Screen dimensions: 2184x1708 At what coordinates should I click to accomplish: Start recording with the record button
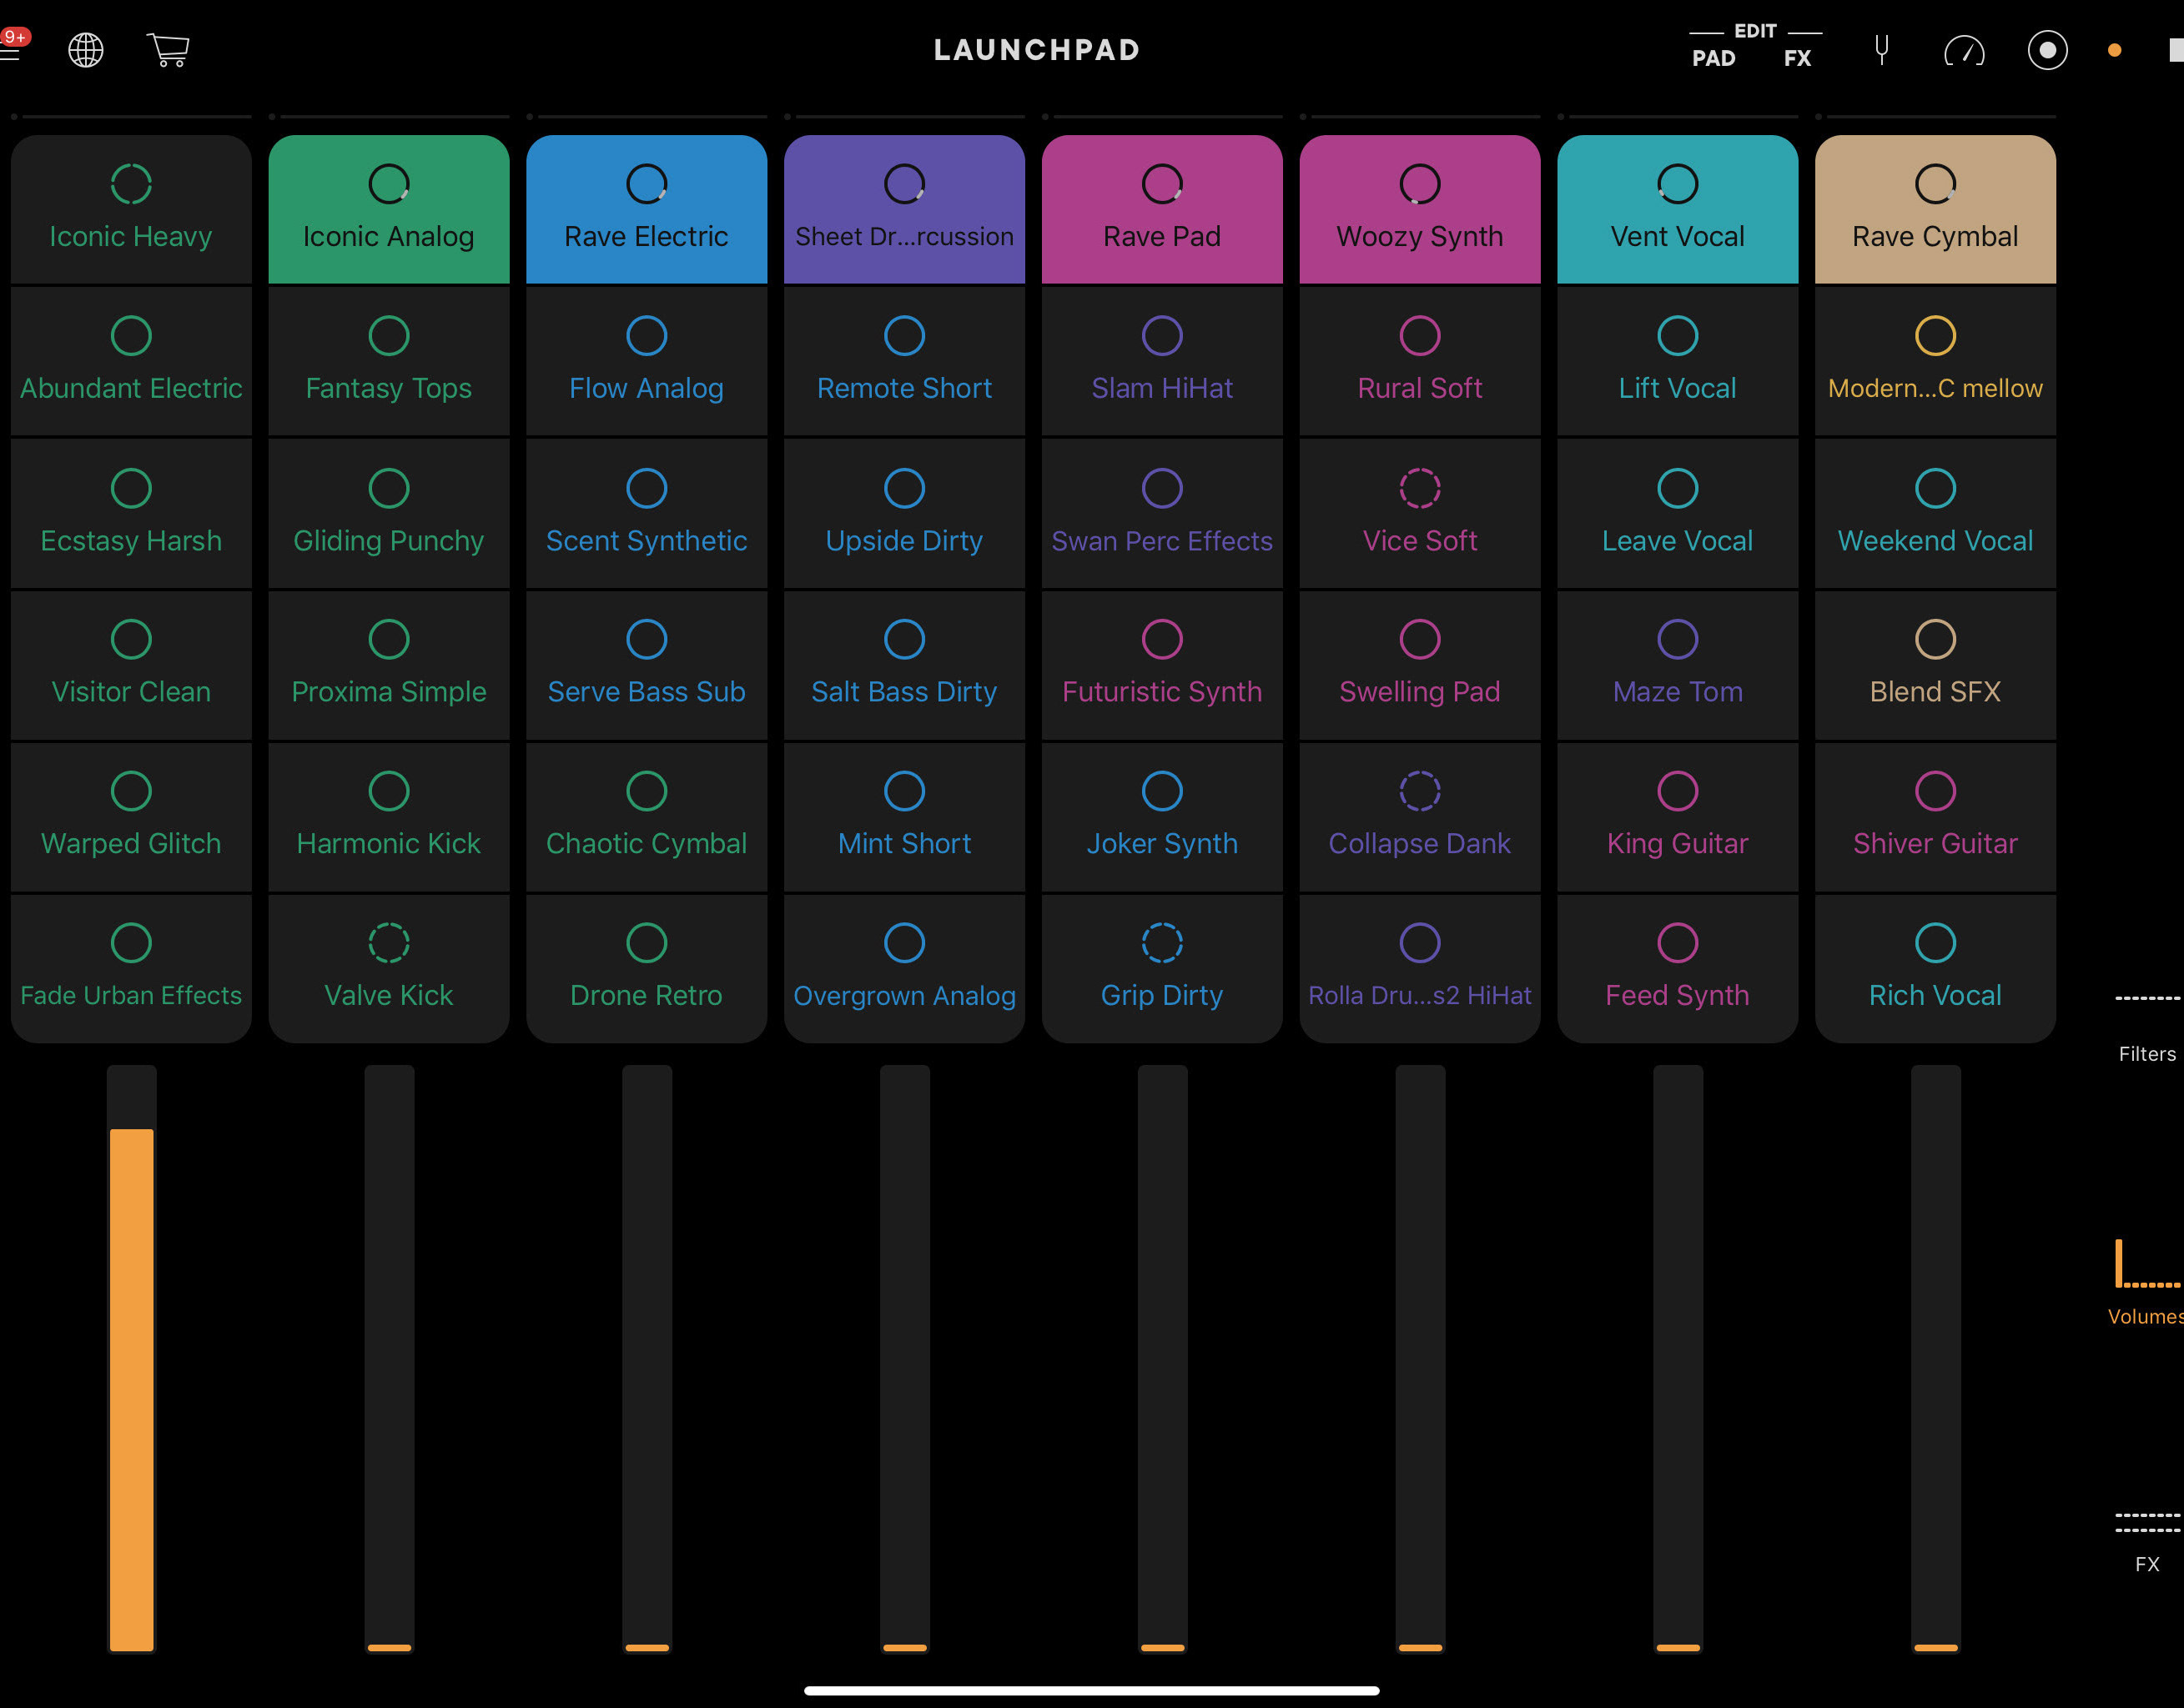[x=2047, y=50]
